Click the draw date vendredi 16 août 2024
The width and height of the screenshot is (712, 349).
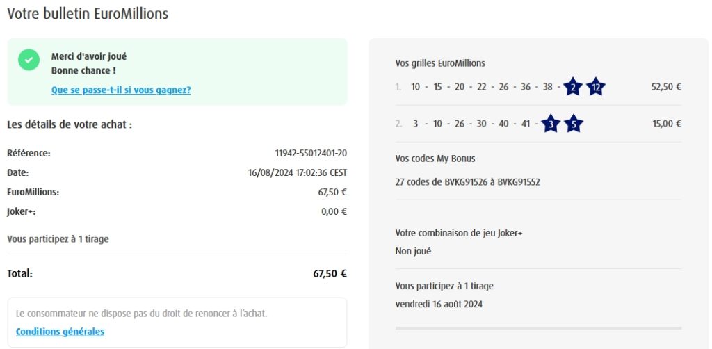439,304
